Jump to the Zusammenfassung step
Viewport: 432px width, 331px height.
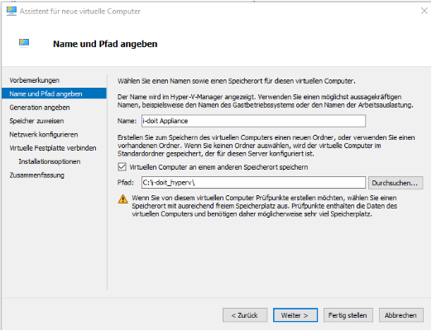coord(37,175)
